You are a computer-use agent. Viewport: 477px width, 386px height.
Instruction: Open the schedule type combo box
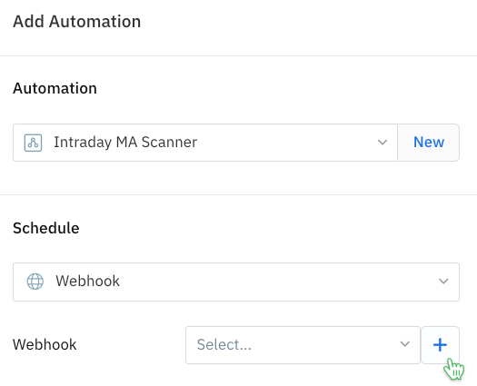coord(236,282)
